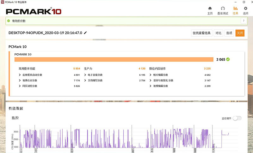Click the overall score 3 065
Image resolution: width=253 pixels, height=153 pixels.
(x=220, y=59)
